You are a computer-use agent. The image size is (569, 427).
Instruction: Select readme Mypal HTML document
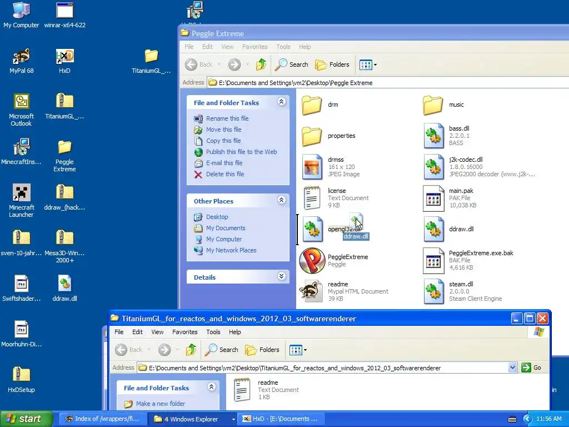344,291
